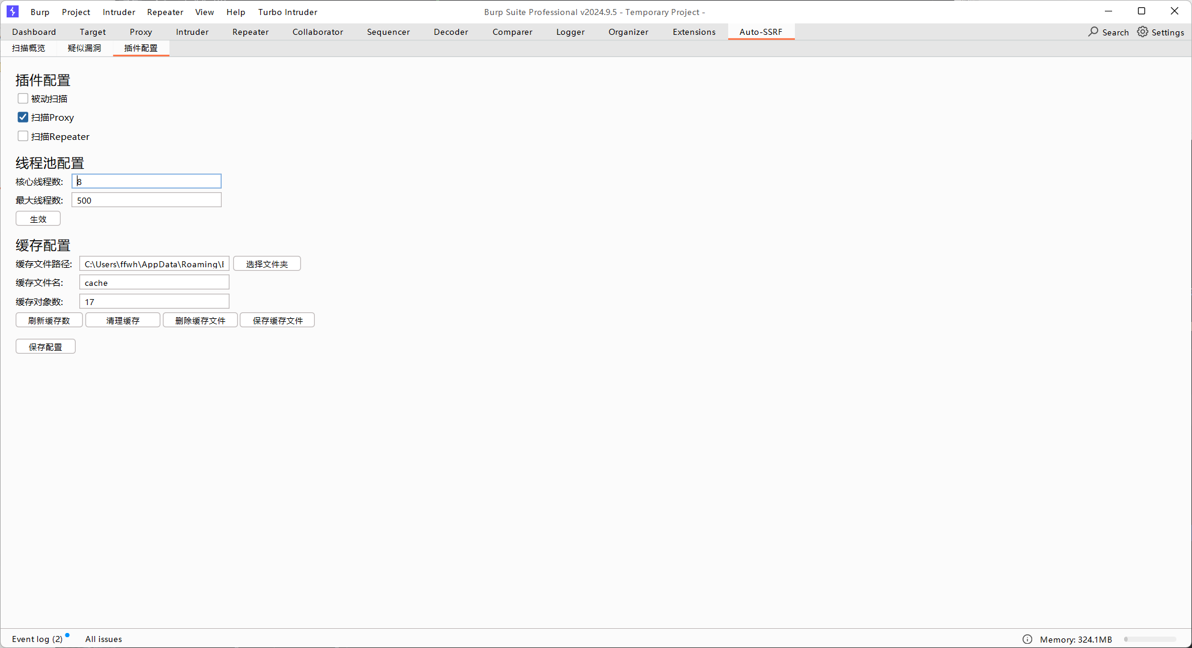This screenshot has width=1192, height=648.
Task: Switch to the Intruder tab
Action: click(192, 32)
